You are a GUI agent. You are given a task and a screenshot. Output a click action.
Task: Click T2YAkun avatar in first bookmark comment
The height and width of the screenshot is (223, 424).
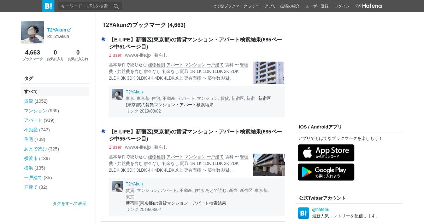117,95
